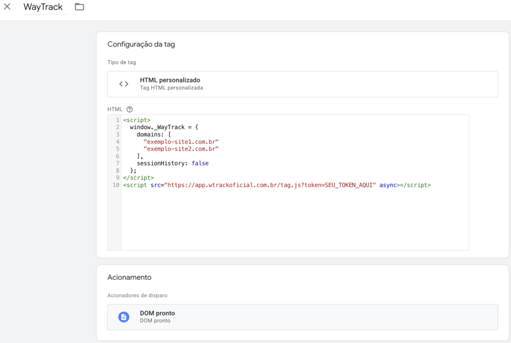This screenshot has width=511, height=343.
Task: Click the code brackets icon for HTML personalizado
Action: click(124, 84)
